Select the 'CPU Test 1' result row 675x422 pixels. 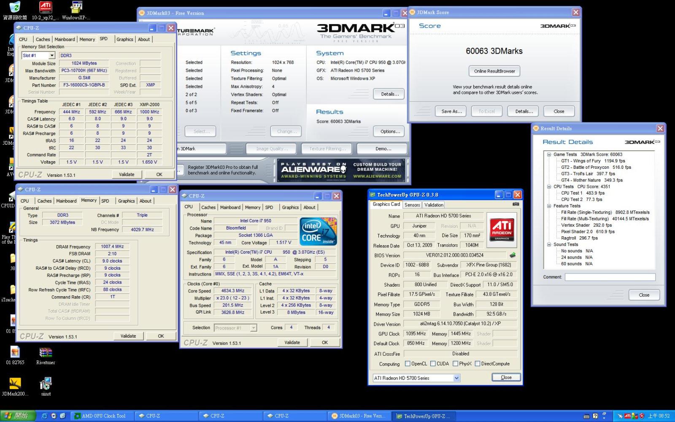(x=583, y=193)
